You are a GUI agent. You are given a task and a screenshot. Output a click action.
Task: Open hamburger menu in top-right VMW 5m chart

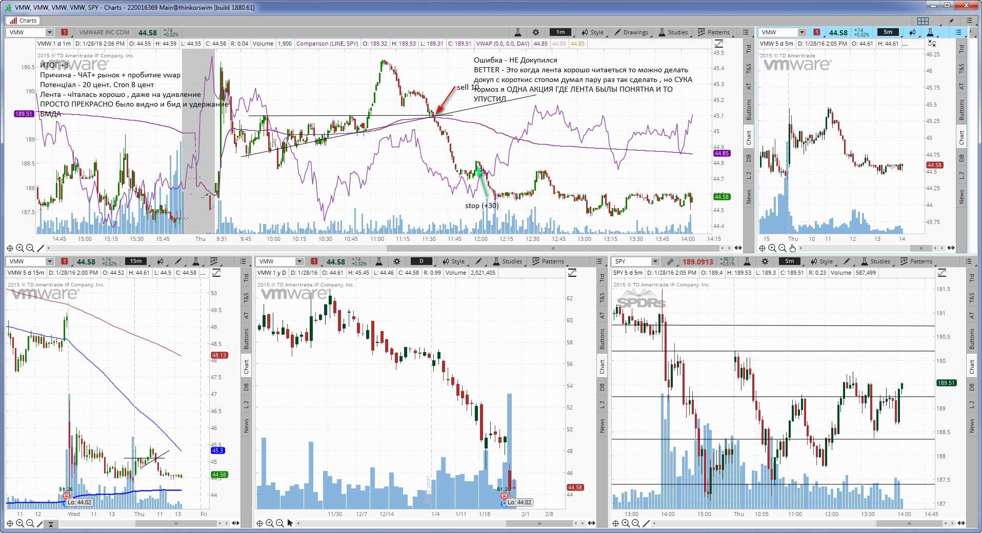coord(958,32)
